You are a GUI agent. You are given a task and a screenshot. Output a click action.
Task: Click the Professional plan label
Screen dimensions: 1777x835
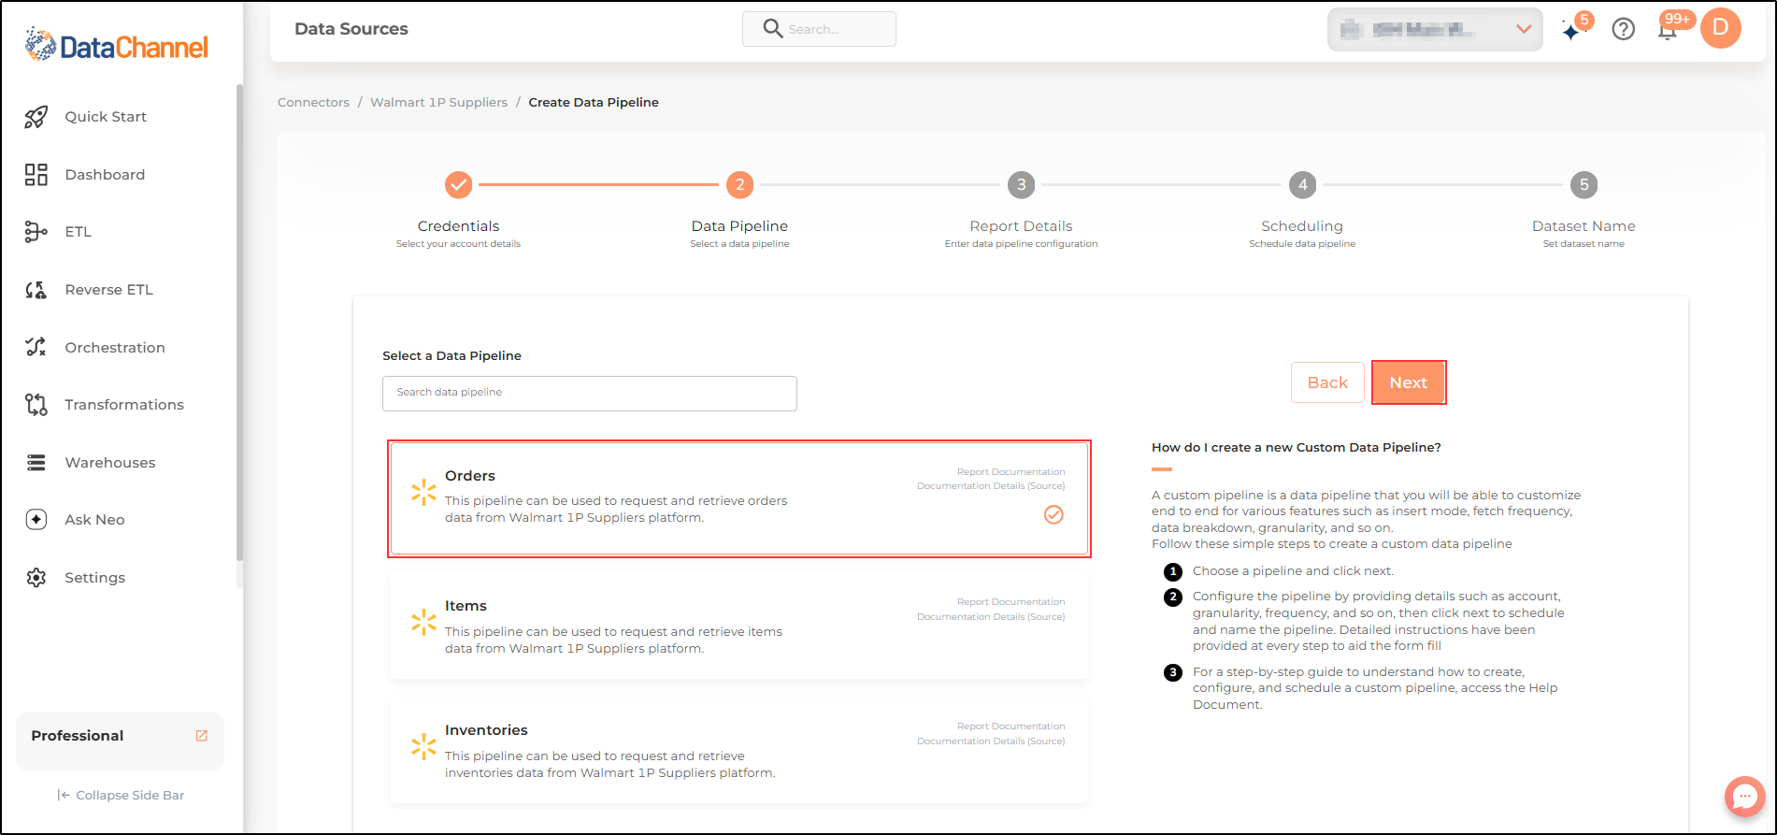[x=78, y=736]
